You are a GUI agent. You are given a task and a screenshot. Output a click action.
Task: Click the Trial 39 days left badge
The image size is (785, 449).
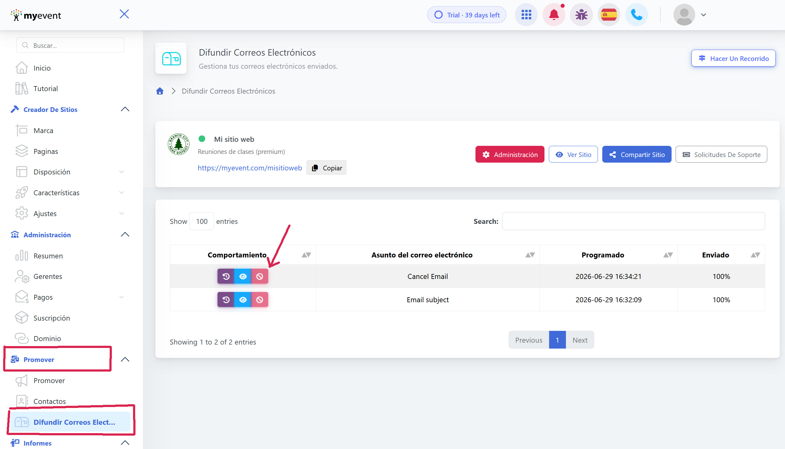[467, 15]
